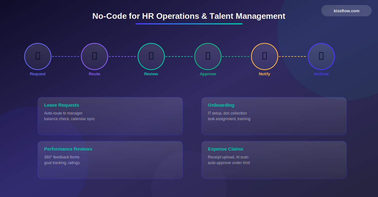Click the Route step circle icon
378x197 pixels.
pyautogui.click(x=94, y=56)
